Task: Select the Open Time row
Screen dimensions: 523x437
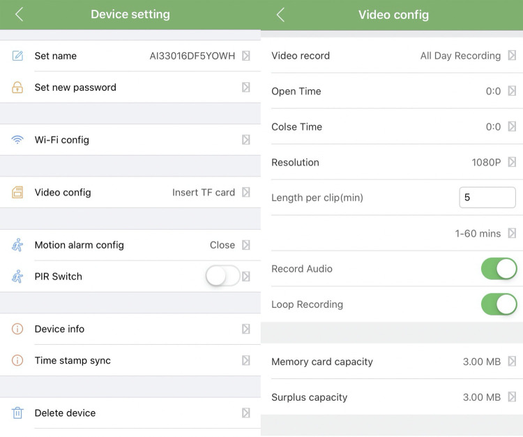Action: click(x=392, y=91)
